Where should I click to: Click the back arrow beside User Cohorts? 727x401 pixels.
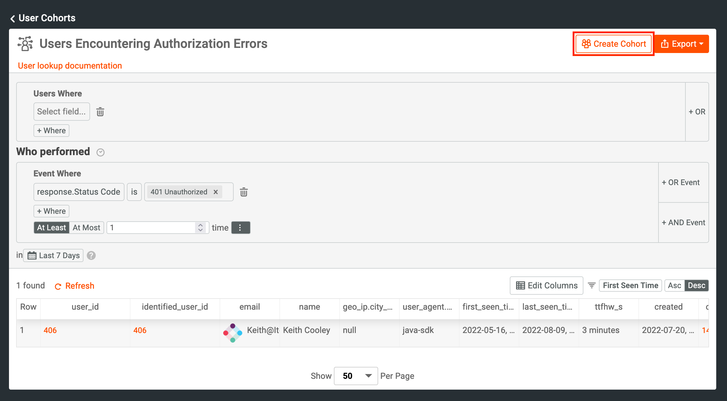[x=12, y=18]
